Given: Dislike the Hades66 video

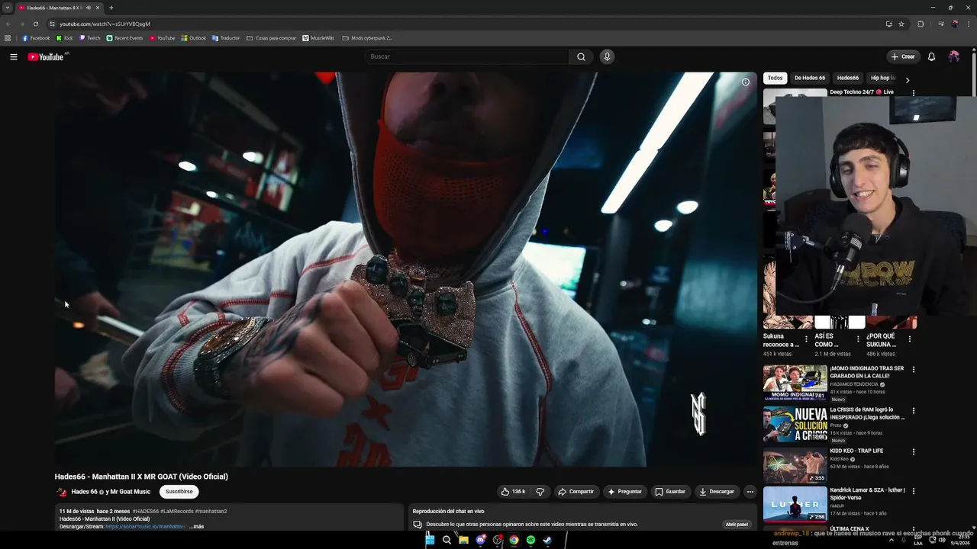Looking at the screenshot, I should (x=540, y=492).
